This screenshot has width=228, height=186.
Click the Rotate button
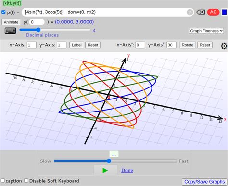(x=188, y=45)
